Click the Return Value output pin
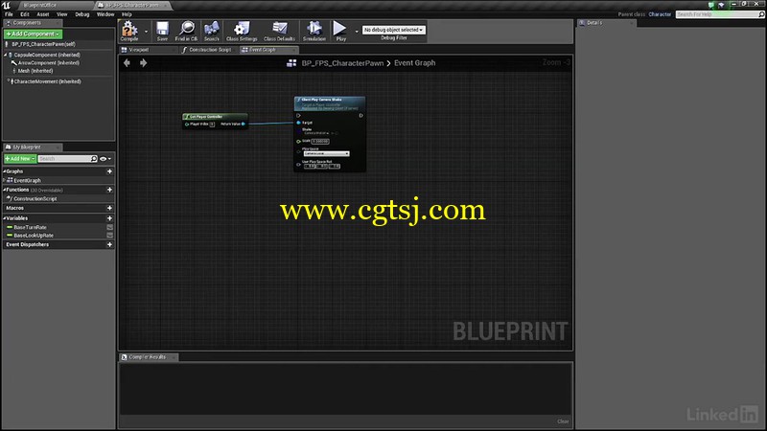 [x=244, y=125]
